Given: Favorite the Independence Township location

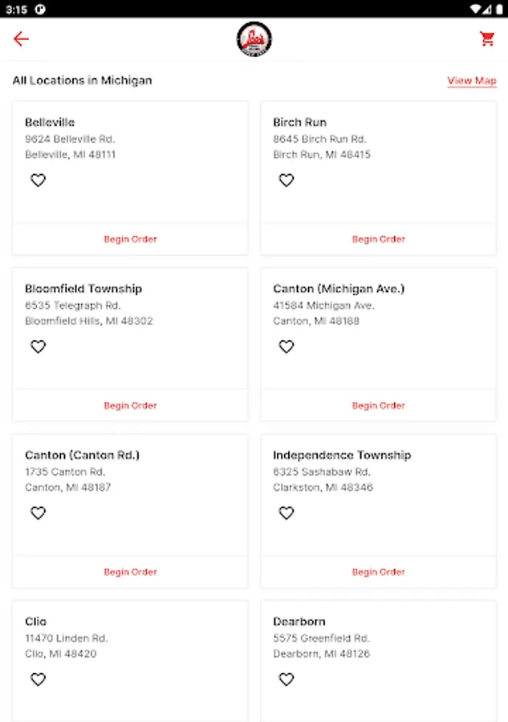Looking at the screenshot, I should pyautogui.click(x=287, y=513).
